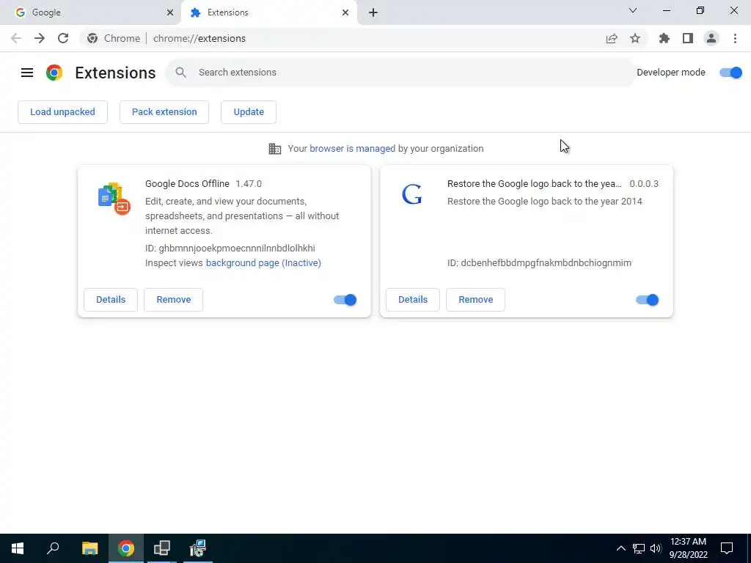Open the Extensions puzzle icon in toolbar
The image size is (751, 563).
664,38
